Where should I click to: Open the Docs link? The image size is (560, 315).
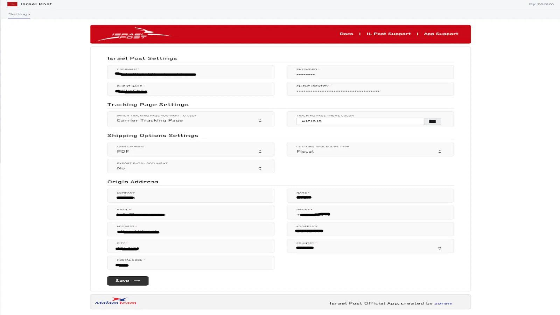[346, 34]
